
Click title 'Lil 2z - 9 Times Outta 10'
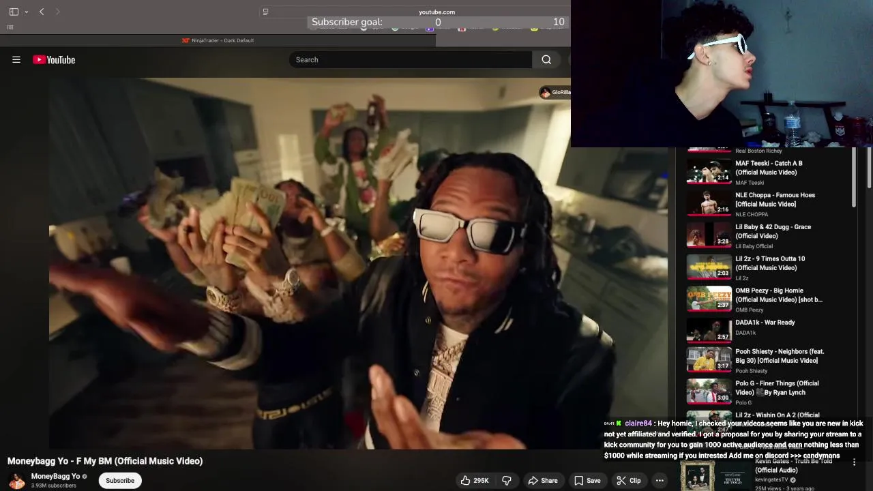point(770,263)
